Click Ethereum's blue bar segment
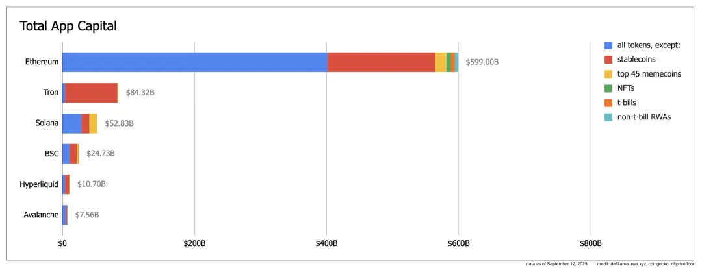This screenshot has height=268, width=702. click(194, 62)
